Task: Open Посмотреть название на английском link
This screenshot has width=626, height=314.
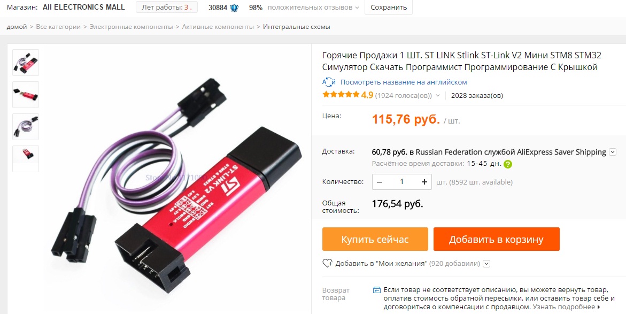Action: [404, 82]
